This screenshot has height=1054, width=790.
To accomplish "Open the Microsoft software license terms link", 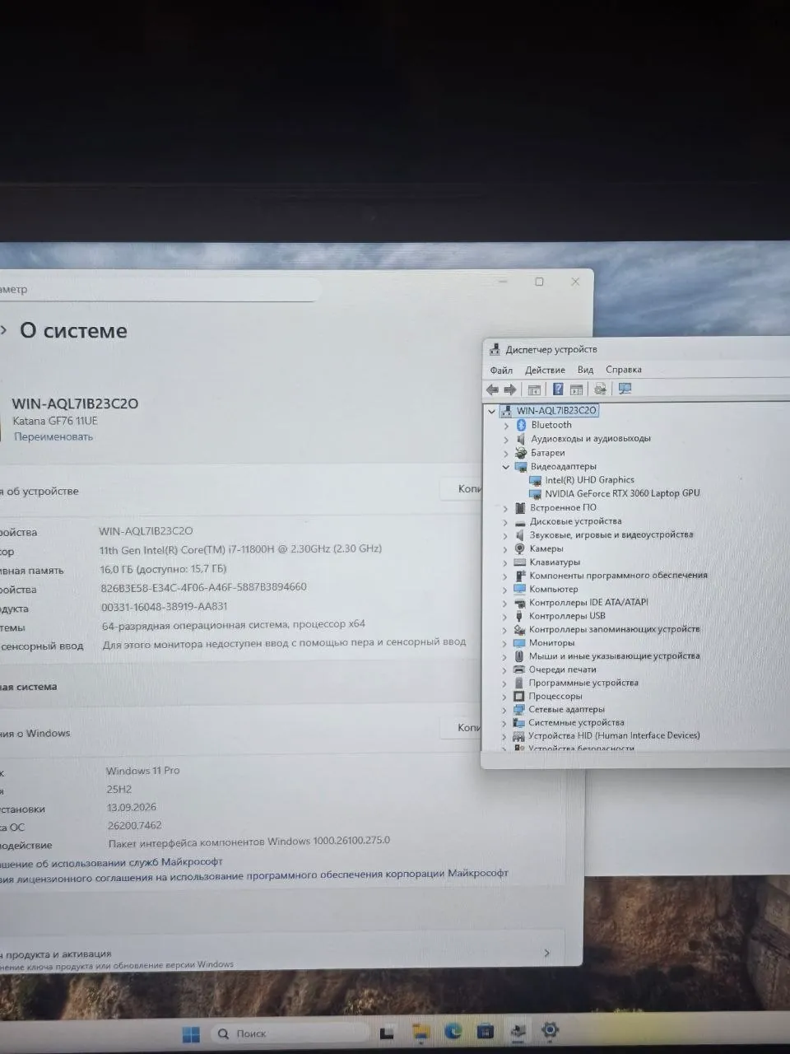I will [x=255, y=874].
